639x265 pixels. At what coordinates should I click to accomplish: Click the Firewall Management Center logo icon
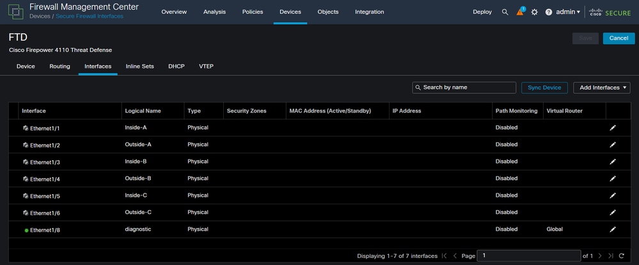(x=16, y=11)
